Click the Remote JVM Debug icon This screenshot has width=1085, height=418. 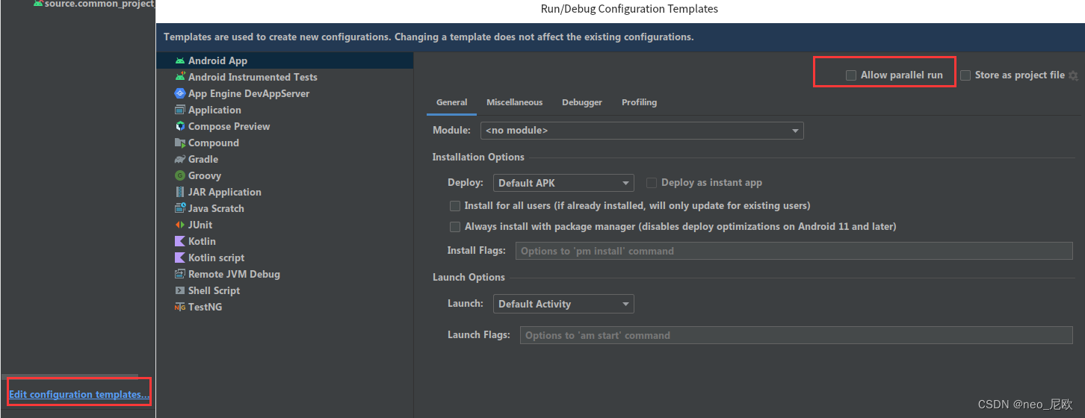coord(180,274)
